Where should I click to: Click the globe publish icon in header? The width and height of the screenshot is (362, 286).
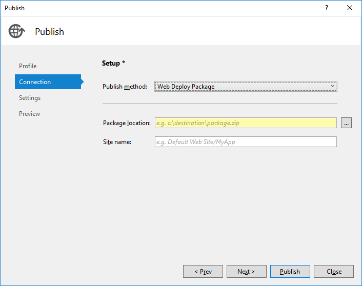click(x=16, y=31)
